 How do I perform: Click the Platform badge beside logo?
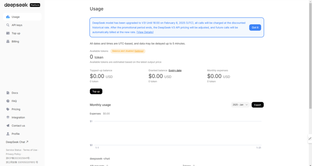pos(35,5)
